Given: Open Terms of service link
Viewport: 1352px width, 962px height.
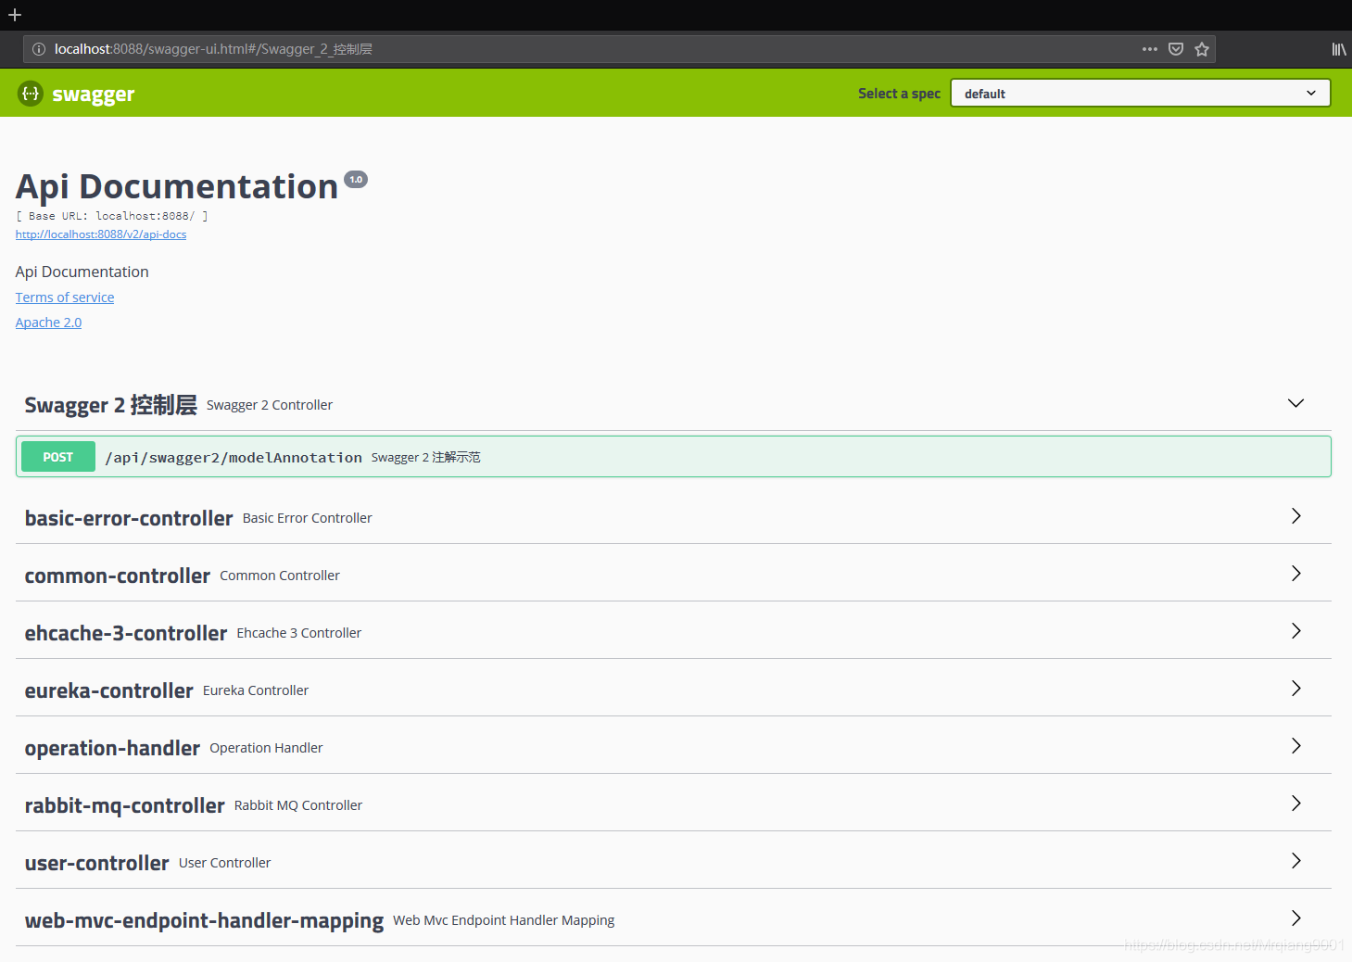Looking at the screenshot, I should tap(65, 297).
